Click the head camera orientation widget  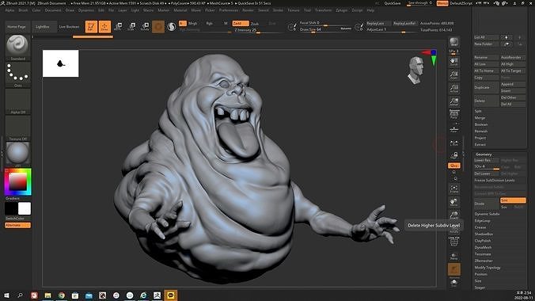coord(415,70)
